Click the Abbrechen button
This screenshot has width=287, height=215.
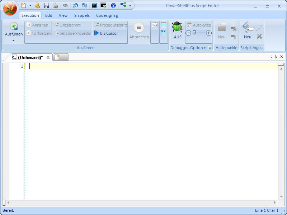[x=139, y=32]
